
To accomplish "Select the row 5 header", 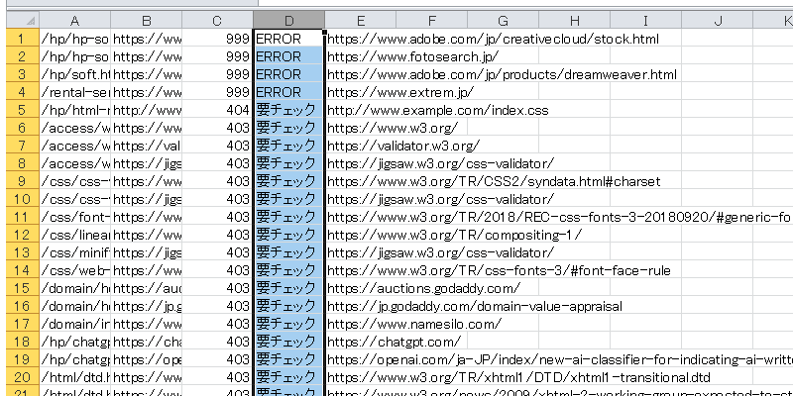I will [x=20, y=110].
